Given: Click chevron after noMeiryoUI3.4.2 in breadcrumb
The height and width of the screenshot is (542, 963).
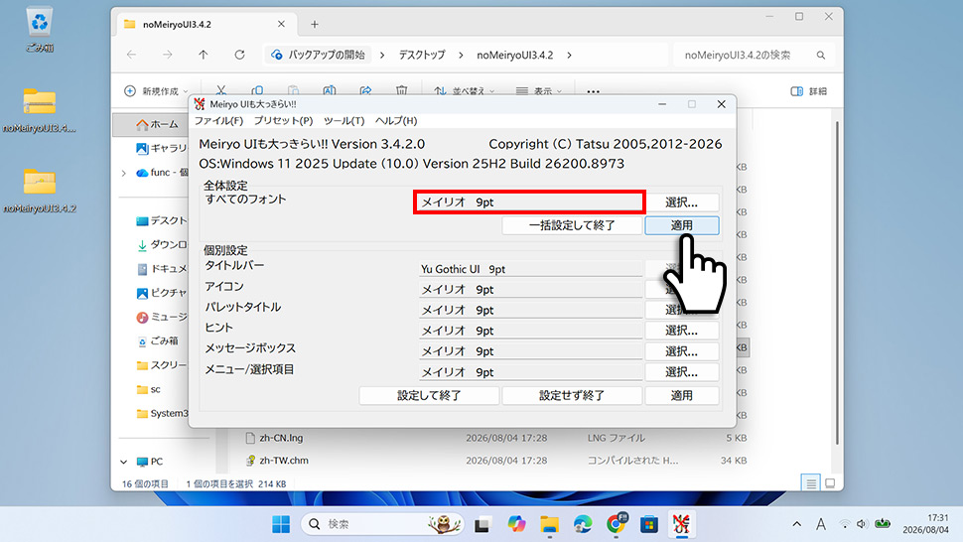Looking at the screenshot, I should tap(569, 55).
